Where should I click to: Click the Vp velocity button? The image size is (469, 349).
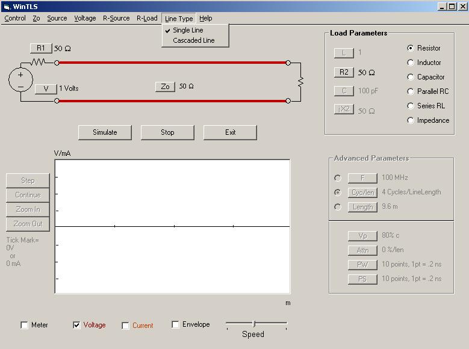click(x=362, y=236)
